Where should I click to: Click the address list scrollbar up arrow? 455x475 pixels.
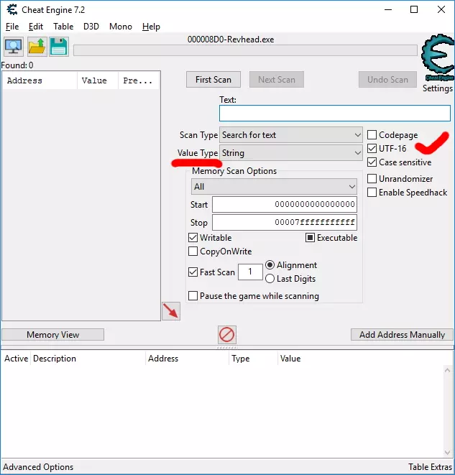click(447, 371)
